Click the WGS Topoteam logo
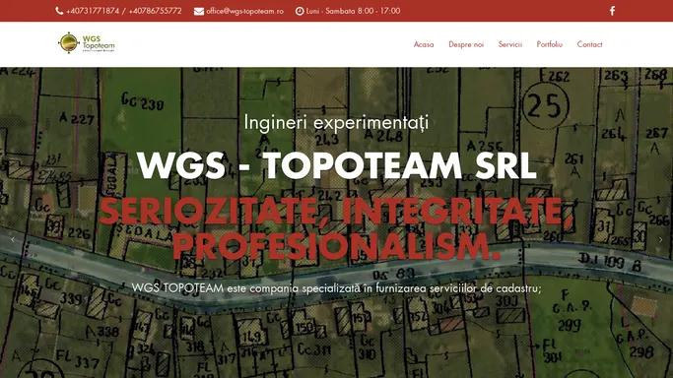This screenshot has height=378, width=673. point(87,42)
